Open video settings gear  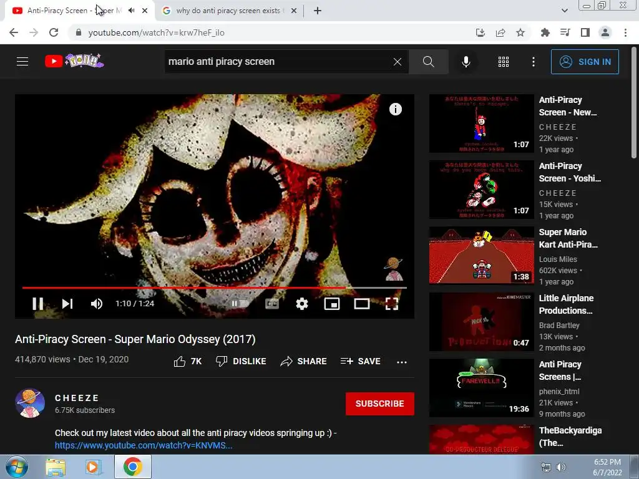302,304
